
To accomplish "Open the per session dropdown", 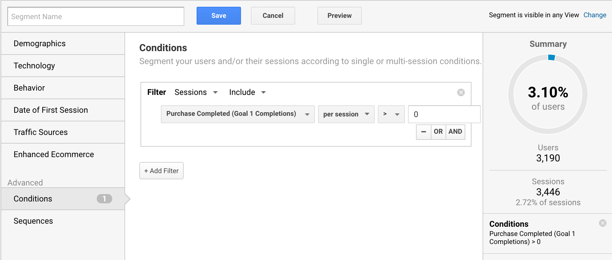I will pyautogui.click(x=346, y=114).
